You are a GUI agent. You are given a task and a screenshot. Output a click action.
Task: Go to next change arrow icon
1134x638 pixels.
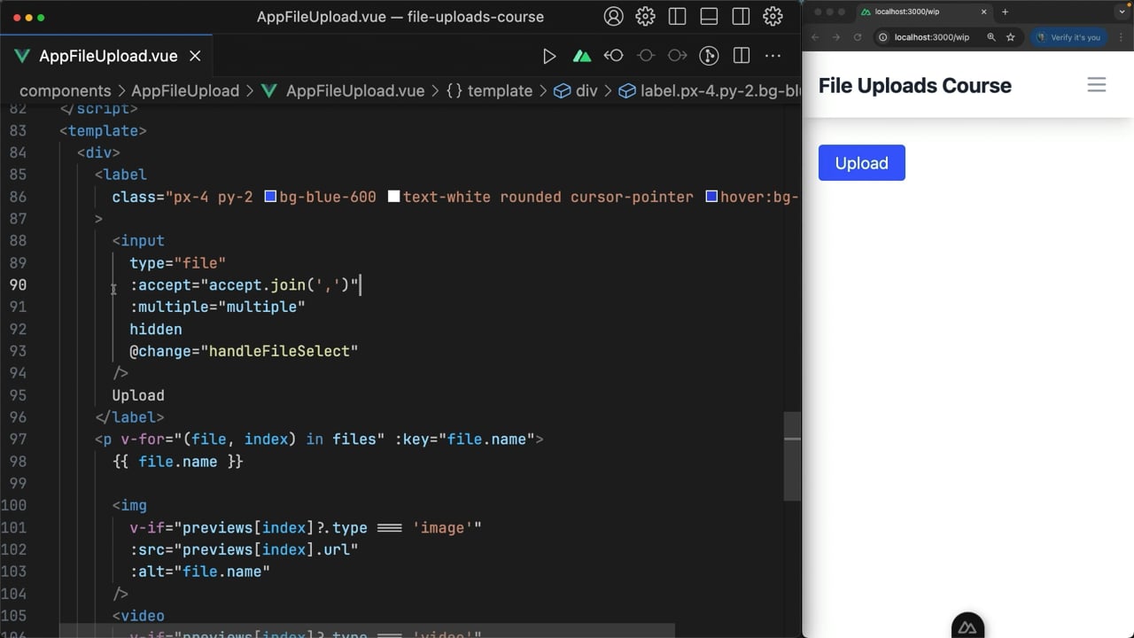pyautogui.click(x=677, y=56)
